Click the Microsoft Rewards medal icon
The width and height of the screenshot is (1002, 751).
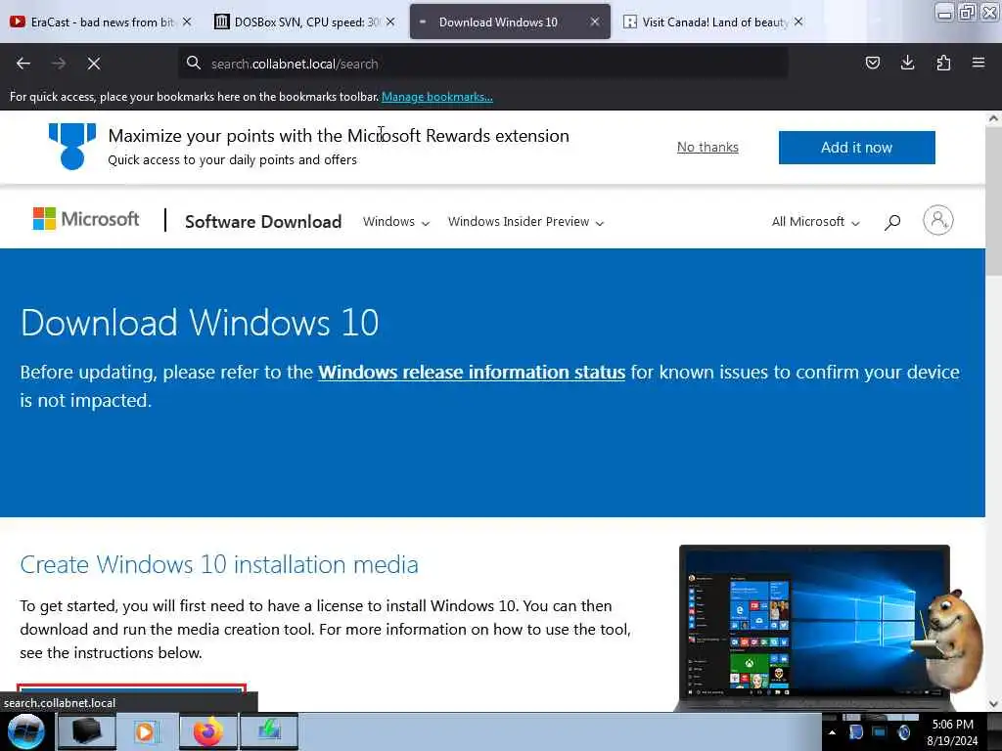click(72, 147)
